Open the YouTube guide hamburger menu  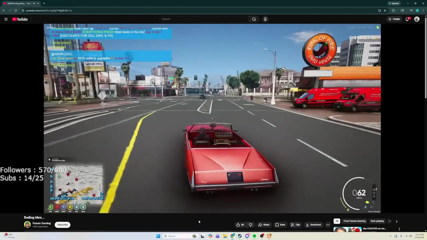(x=6, y=19)
